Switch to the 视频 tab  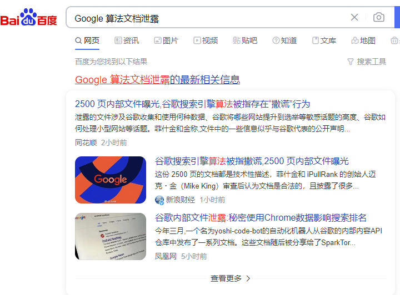coord(206,40)
